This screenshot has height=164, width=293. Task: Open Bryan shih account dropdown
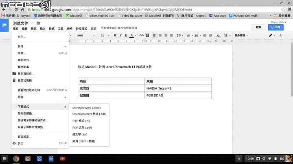click(279, 22)
